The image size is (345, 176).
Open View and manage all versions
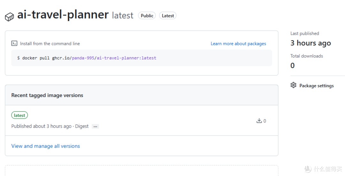[x=46, y=146]
